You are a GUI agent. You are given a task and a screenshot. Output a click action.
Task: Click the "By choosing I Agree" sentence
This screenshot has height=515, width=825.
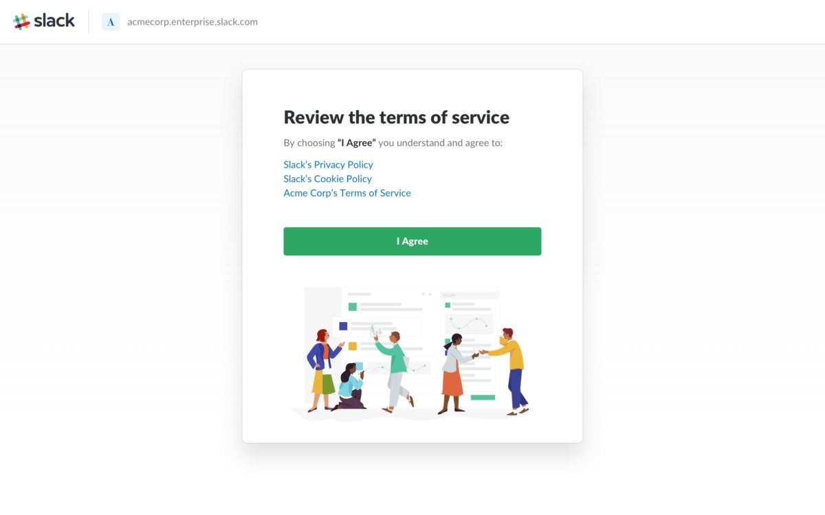click(393, 143)
